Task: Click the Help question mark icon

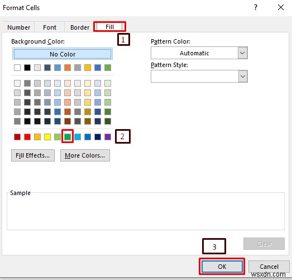Action: pyautogui.click(x=256, y=7)
